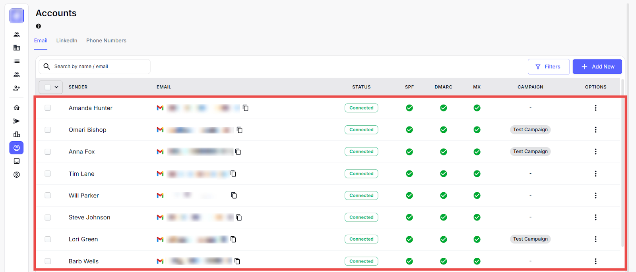Click the add person sidebar icon
Image resolution: width=636 pixels, height=272 pixels.
coord(17,88)
